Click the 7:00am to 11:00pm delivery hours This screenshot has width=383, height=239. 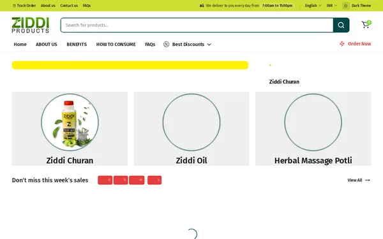pyautogui.click(x=277, y=5)
